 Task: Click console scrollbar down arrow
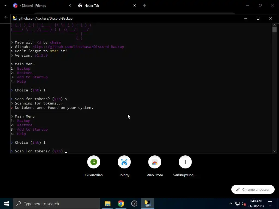274,151
